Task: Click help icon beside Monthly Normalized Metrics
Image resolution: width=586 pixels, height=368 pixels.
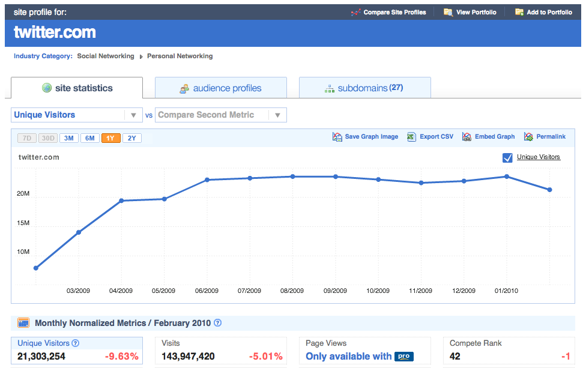Action: point(218,323)
